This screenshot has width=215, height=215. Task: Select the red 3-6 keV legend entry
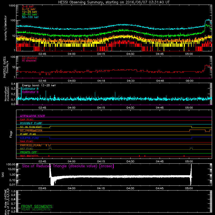28,6
